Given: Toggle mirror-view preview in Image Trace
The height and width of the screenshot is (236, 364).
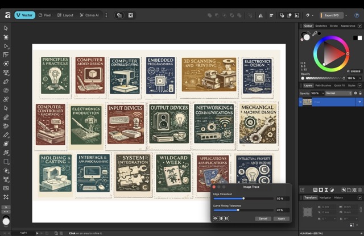Looking at the screenshot, I should point(226,218).
